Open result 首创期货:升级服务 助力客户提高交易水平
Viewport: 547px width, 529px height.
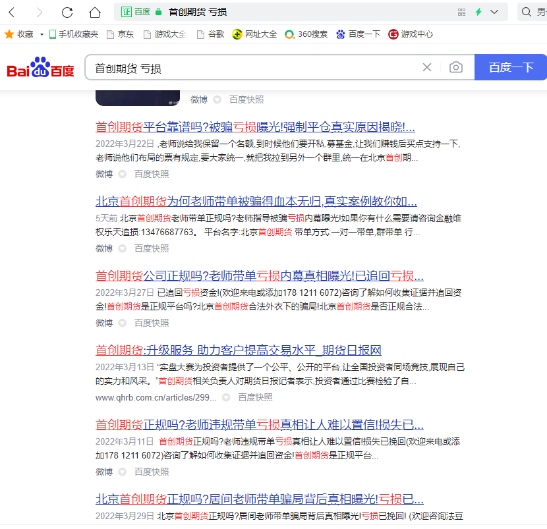[x=239, y=350]
